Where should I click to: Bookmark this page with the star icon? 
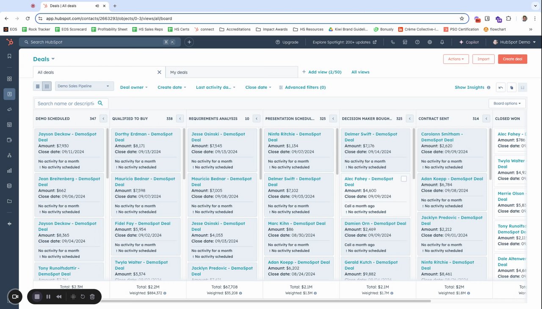(x=462, y=19)
